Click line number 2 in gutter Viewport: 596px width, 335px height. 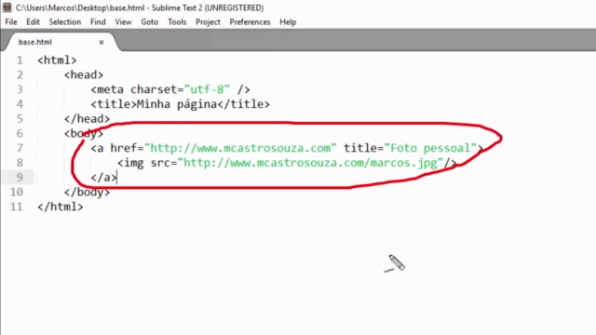[x=20, y=74]
